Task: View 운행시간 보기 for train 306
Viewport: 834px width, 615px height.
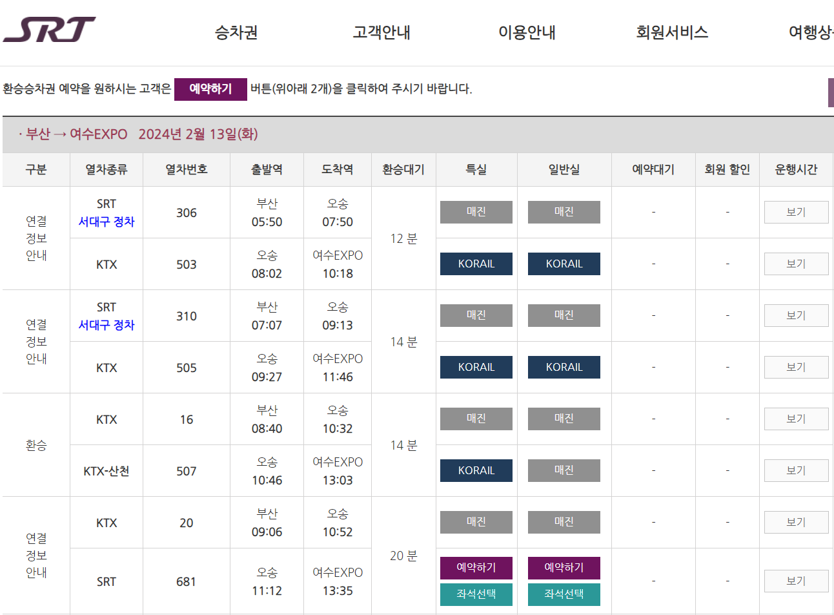Action: click(796, 212)
